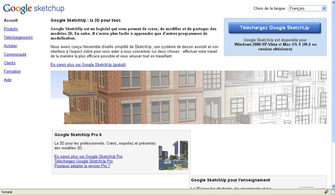Screen dimensions: 335x195
Task: Click the bug icon in status bar
Action: click(326, 192)
